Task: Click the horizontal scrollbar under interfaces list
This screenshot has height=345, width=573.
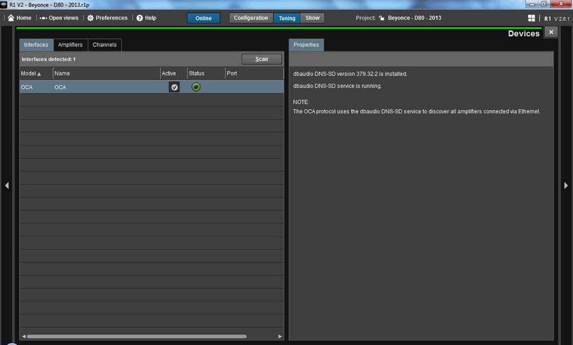Action: point(136,336)
